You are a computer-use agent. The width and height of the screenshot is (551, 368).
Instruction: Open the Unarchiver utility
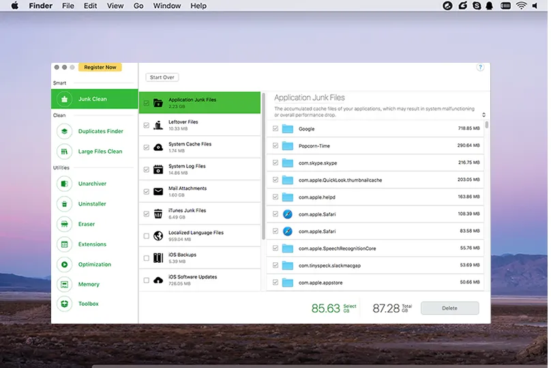coord(92,184)
